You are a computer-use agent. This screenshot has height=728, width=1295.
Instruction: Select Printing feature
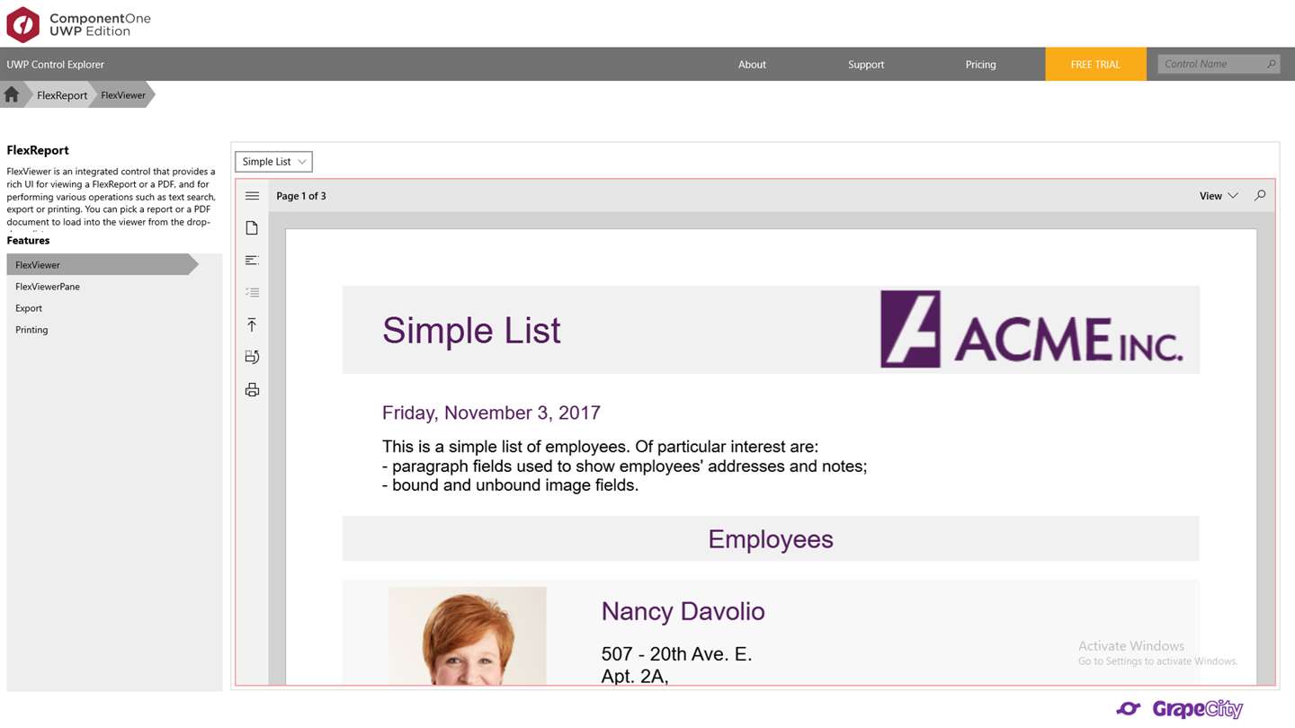click(x=114, y=330)
